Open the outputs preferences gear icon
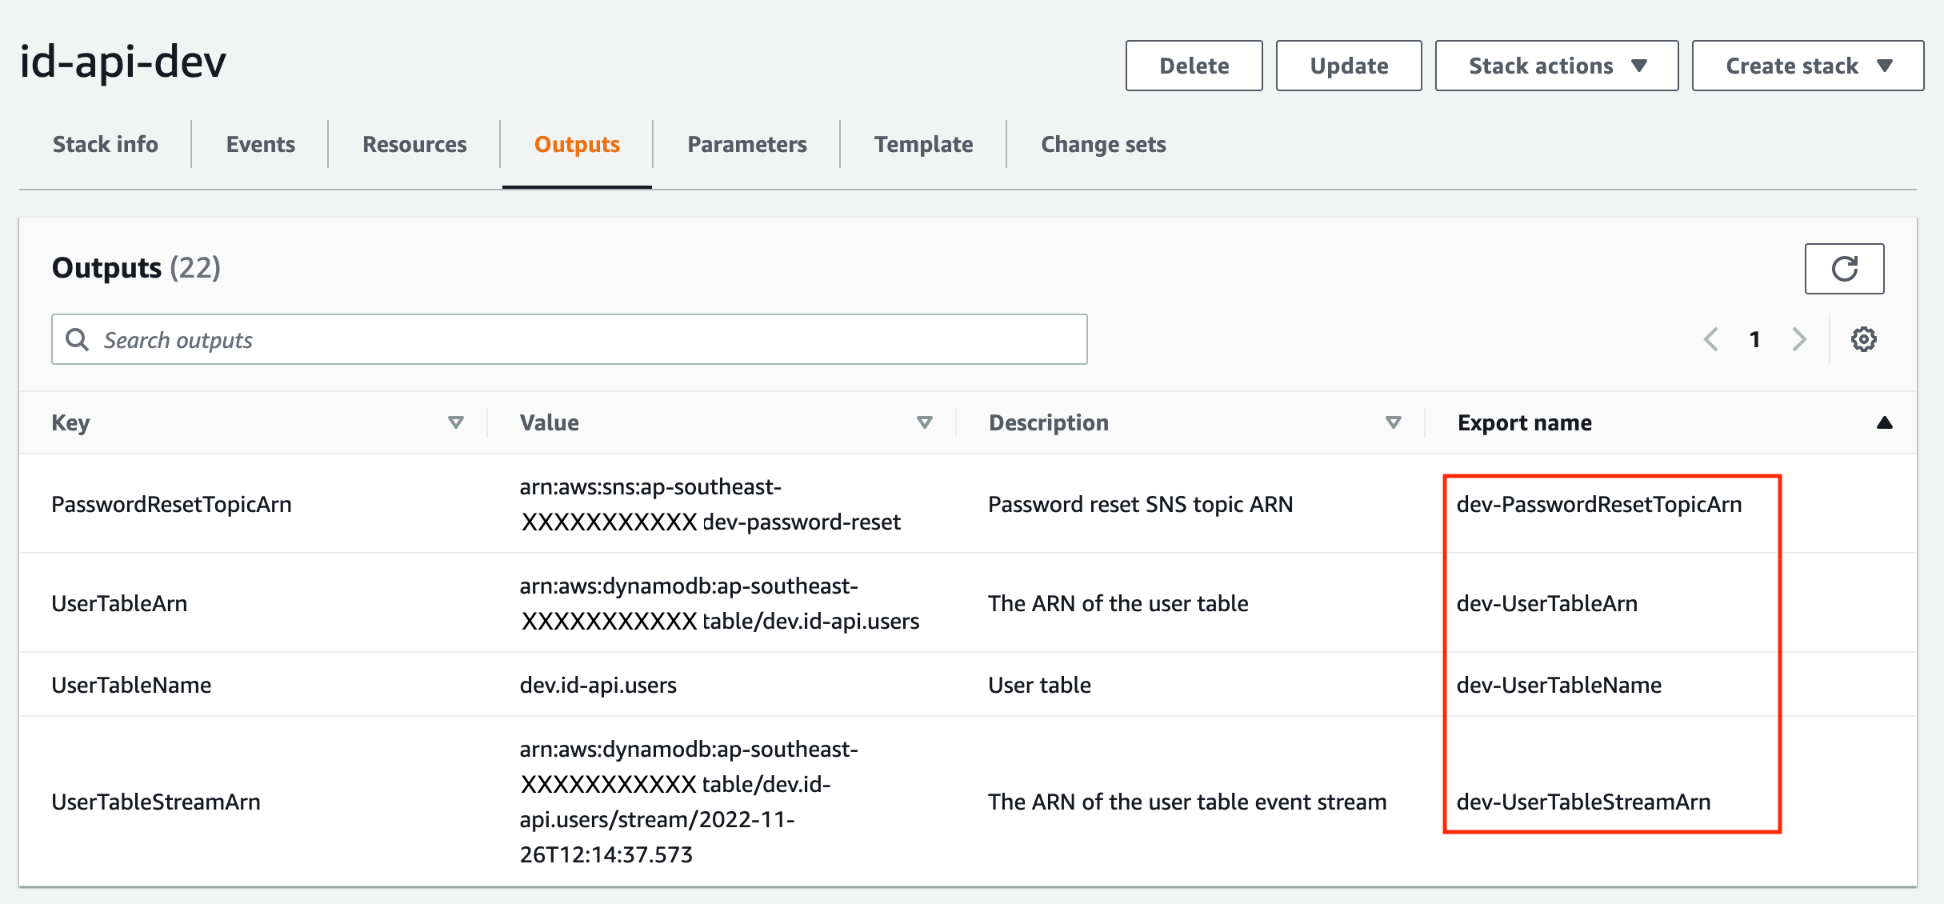1944x904 pixels. click(x=1865, y=339)
